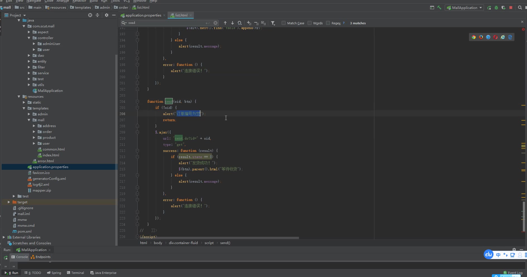
Task: Expand the admin folder under templates
Action: [x=29, y=114]
